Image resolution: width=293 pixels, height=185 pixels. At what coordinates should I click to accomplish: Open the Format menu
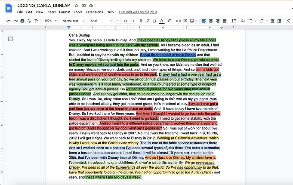65,12
